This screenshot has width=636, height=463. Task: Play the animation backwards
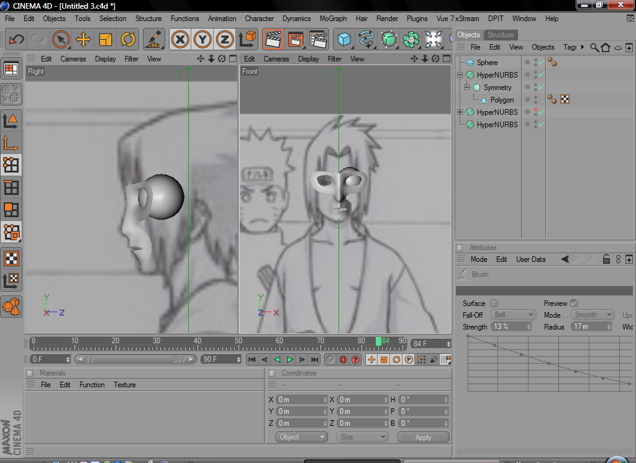click(x=277, y=359)
